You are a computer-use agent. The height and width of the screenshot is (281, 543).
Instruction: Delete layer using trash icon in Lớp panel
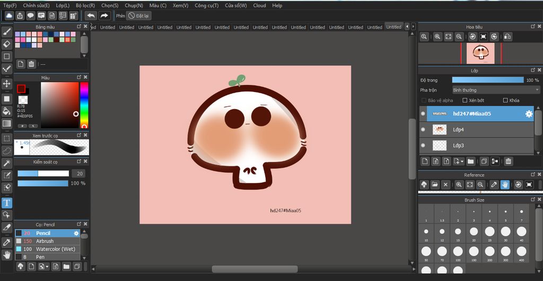click(508, 161)
